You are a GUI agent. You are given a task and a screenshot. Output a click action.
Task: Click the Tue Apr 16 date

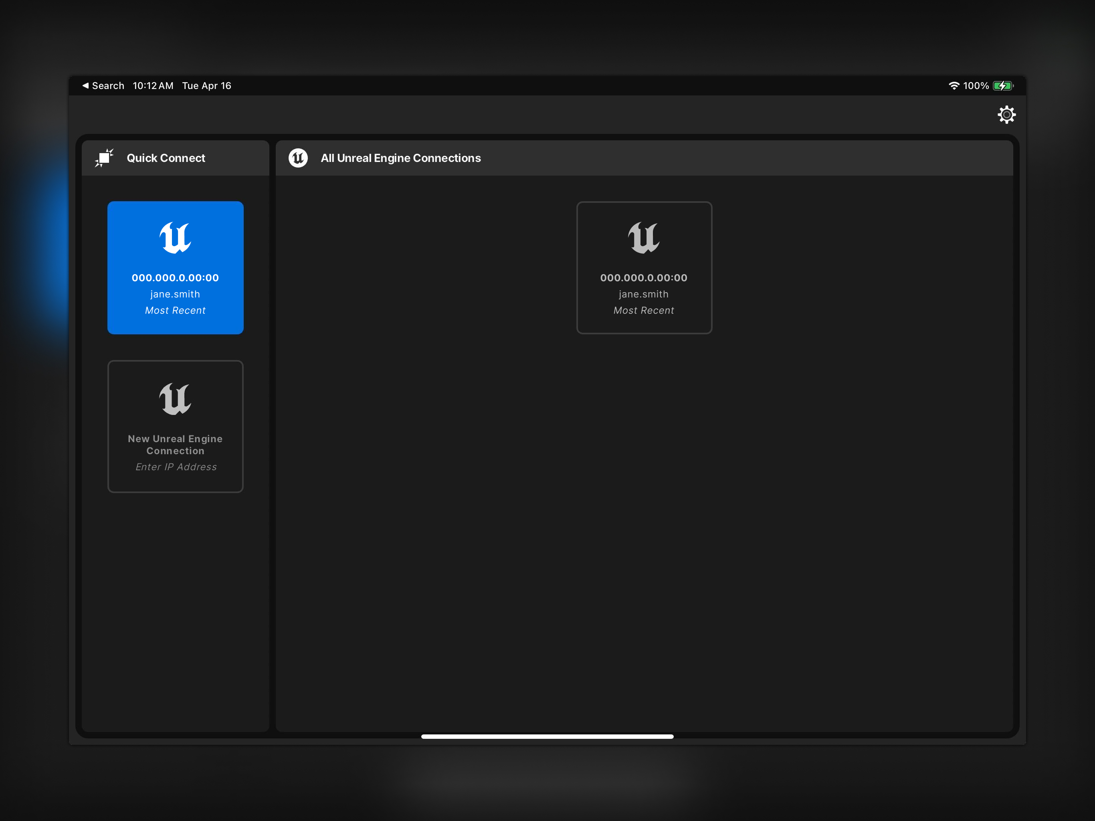click(206, 86)
